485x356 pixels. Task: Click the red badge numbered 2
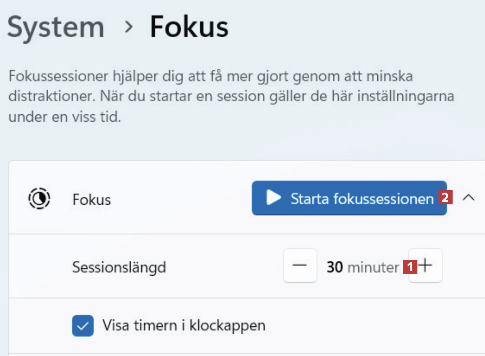444,198
